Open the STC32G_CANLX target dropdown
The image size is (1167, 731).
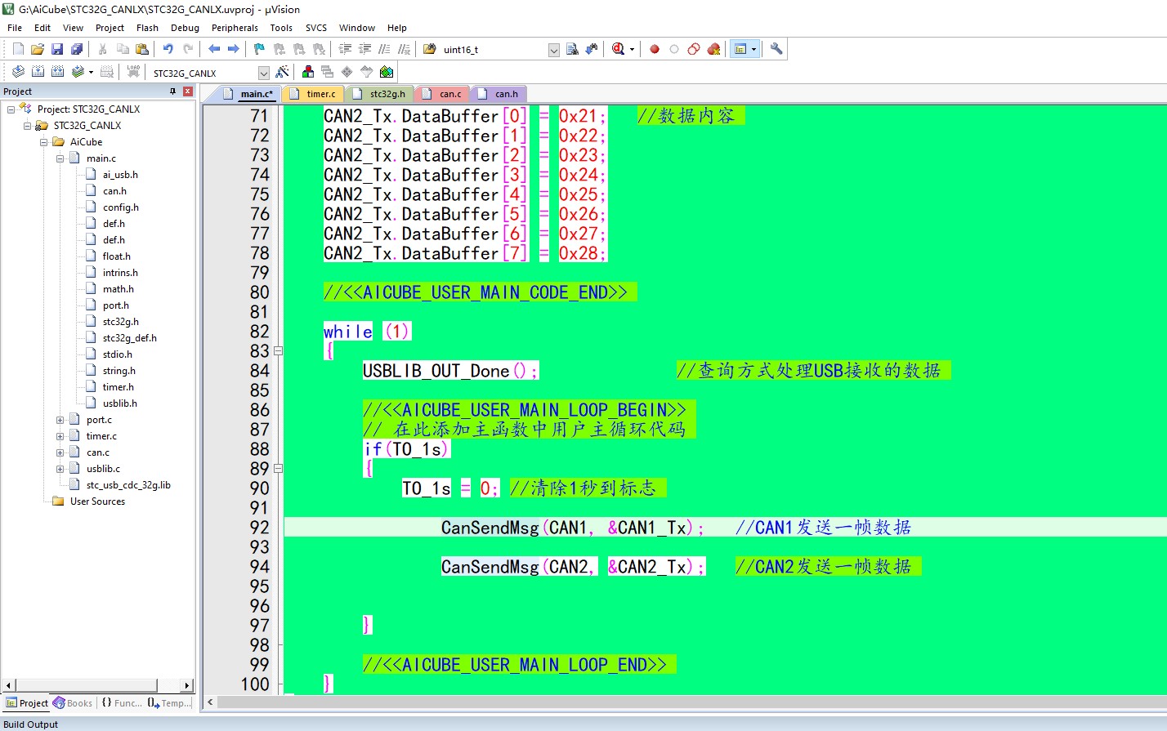pos(263,73)
